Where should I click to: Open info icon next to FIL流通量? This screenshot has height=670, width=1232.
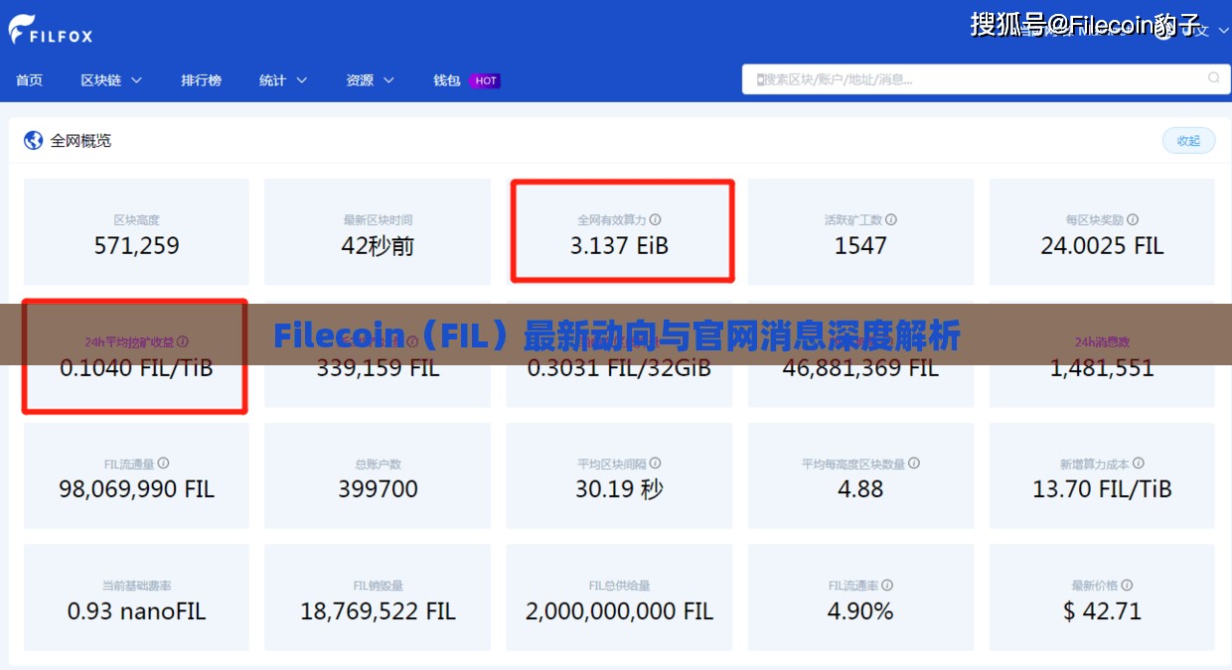pos(163,464)
